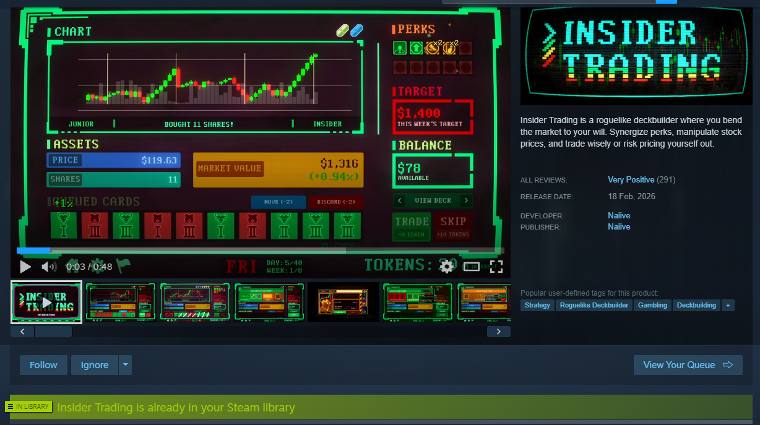Open publisher Naiive link
Image resolution: width=760 pixels, height=425 pixels.
[x=619, y=227]
